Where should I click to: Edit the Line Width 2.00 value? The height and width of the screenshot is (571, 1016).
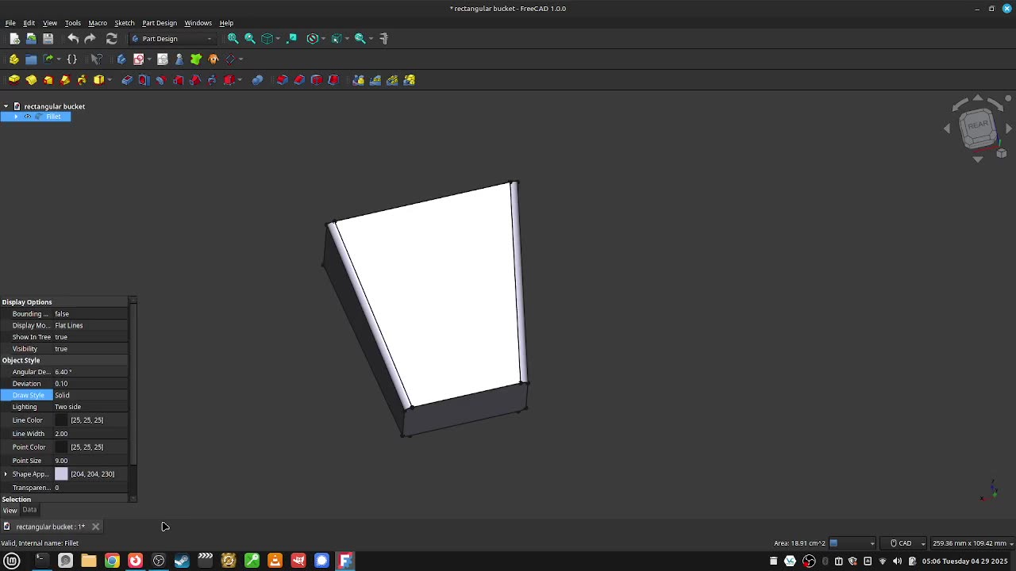pos(90,434)
